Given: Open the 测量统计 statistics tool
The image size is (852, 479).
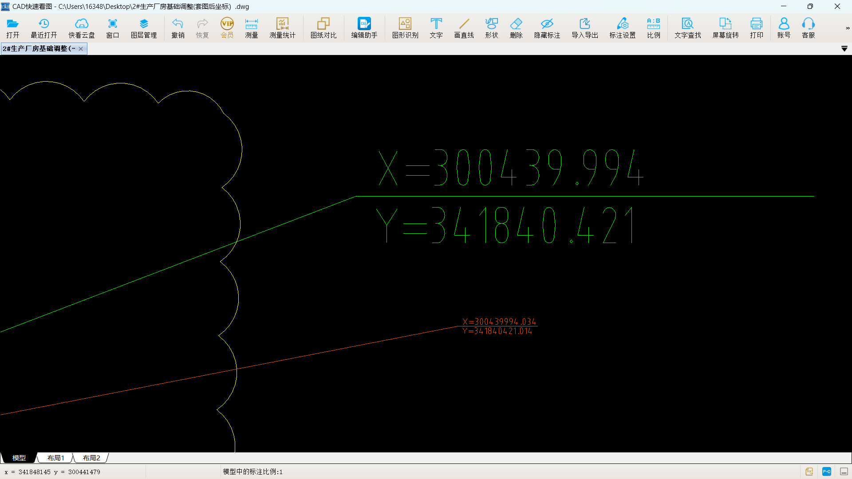Looking at the screenshot, I should pos(283,28).
